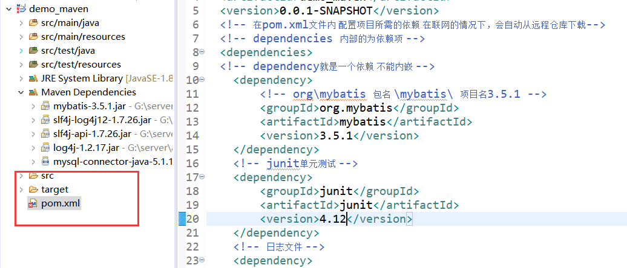Expand the src/test/java node
Screen dimensions: 627x268
[21, 51]
